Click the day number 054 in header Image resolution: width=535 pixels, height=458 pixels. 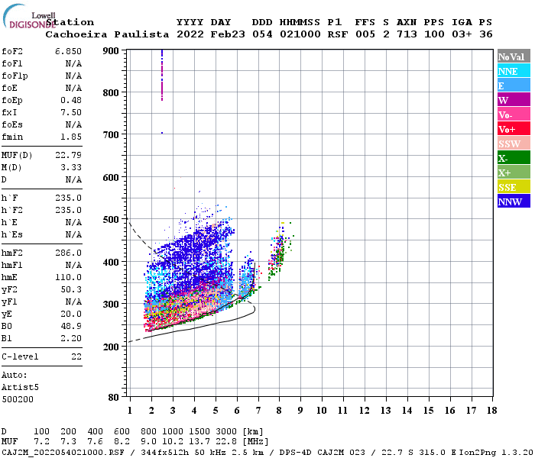(x=262, y=34)
